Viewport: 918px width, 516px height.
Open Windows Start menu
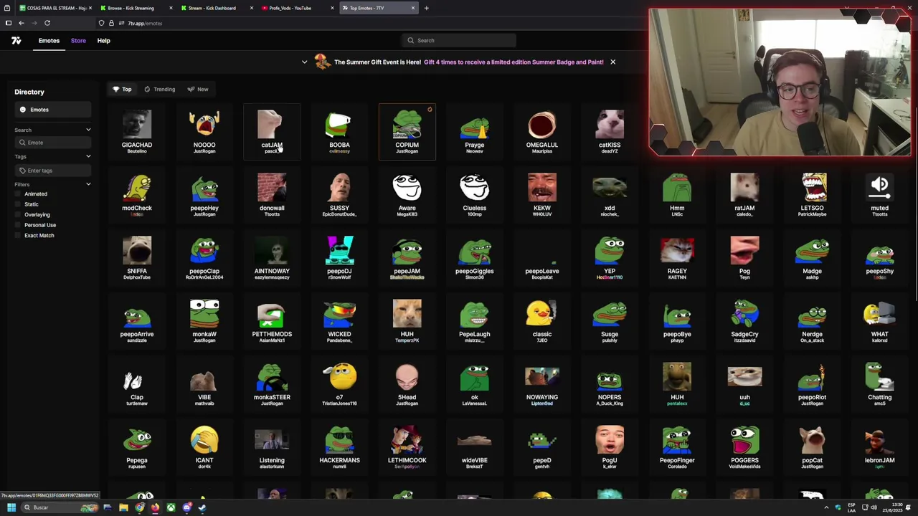(11, 507)
